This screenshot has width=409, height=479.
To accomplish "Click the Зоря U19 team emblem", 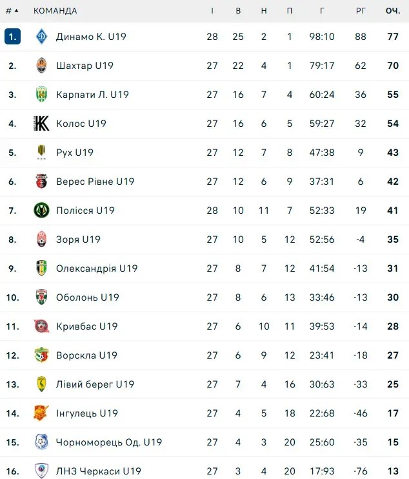I will pyautogui.click(x=42, y=239).
